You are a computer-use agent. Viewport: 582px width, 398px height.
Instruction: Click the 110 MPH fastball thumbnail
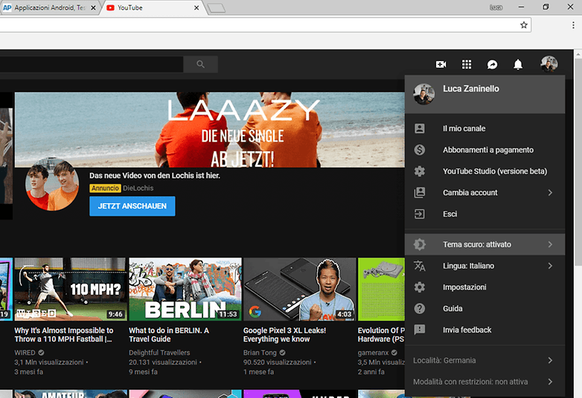70,289
